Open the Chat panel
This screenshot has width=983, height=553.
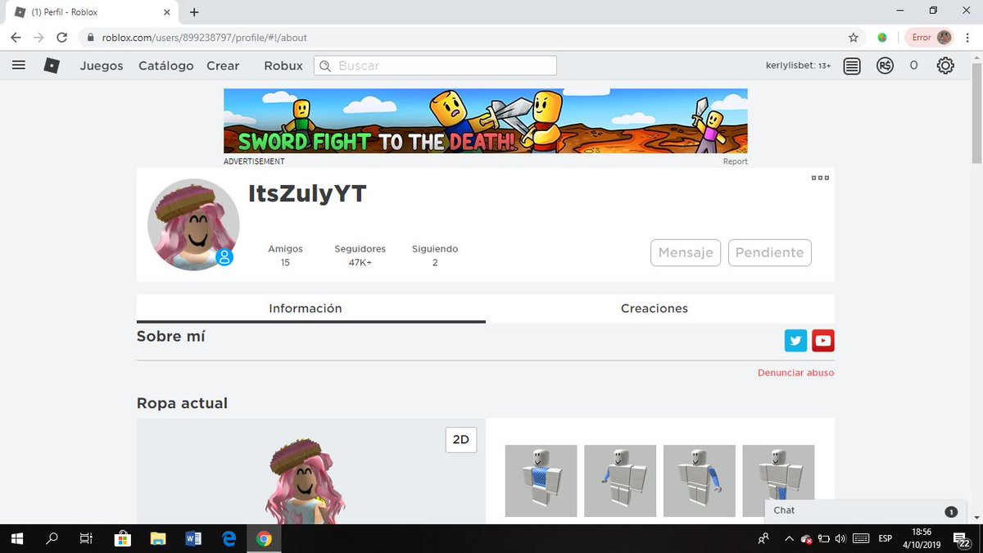click(865, 510)
